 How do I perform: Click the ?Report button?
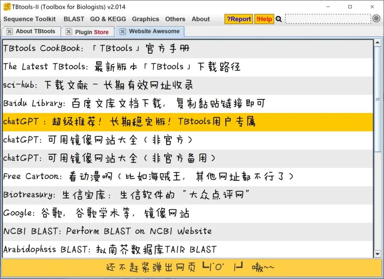[239, 19]
